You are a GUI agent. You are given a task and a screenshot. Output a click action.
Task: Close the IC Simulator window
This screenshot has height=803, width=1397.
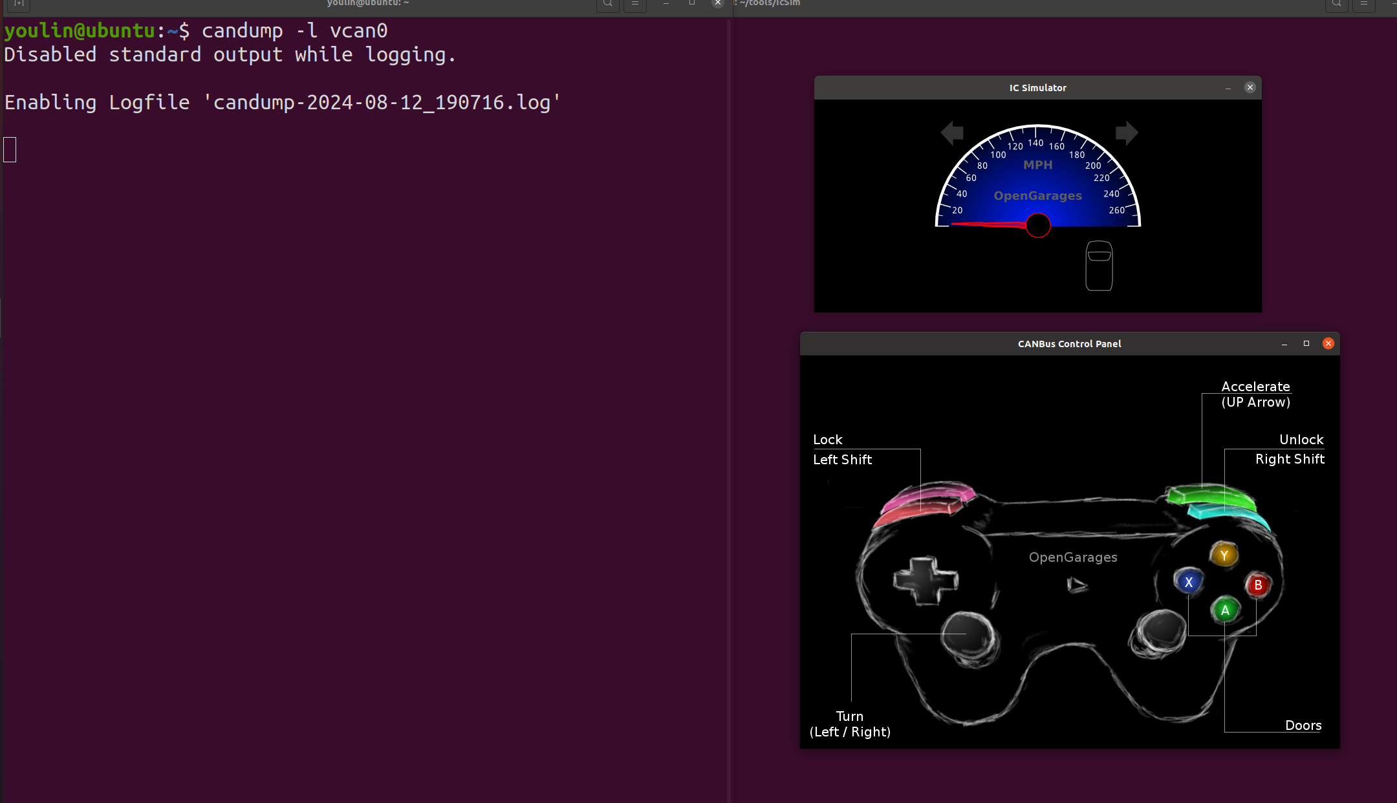(1250, 87)
